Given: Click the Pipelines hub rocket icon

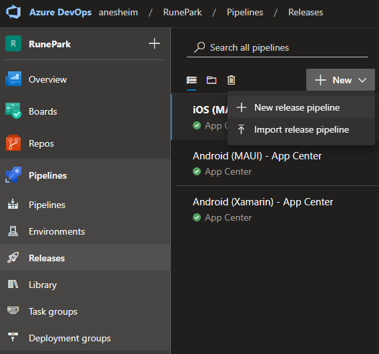Looking at the screenshot, I should tap(13, 175).
